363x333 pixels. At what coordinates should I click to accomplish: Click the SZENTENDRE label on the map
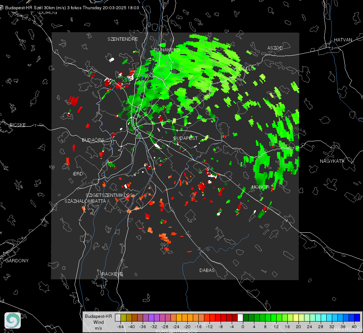pyautogui.click(x=123, y=39)
